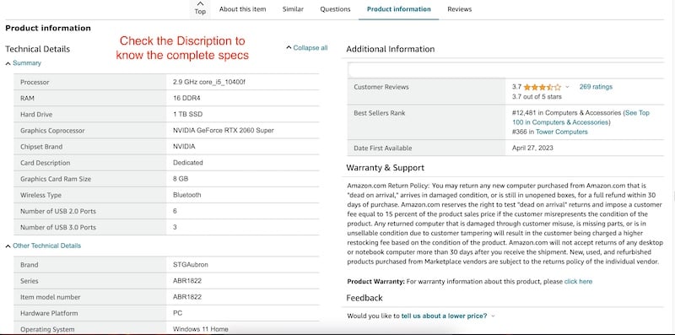The image size is (675, 335).
Task: Switch to the Similar tab
Action: point(293,9)
